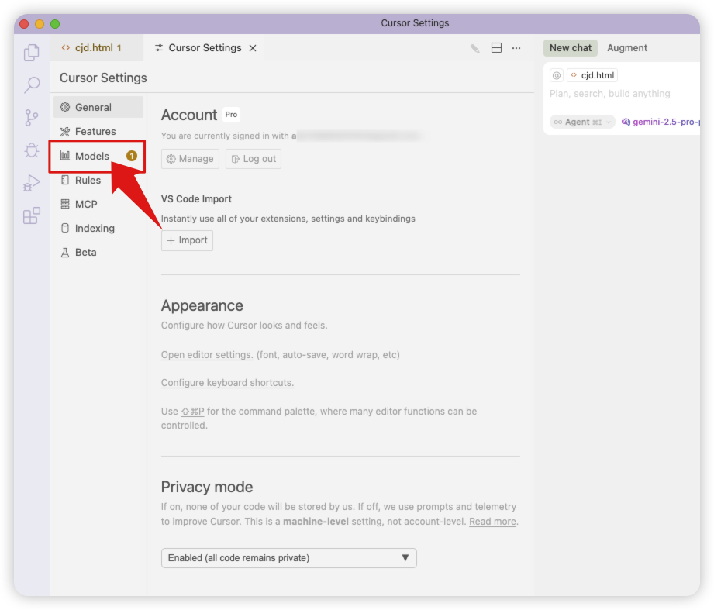Screen dimensions: 714x610
Task: Open the Debug bug icon in activity bar
Action: click(x=32, y=150)
